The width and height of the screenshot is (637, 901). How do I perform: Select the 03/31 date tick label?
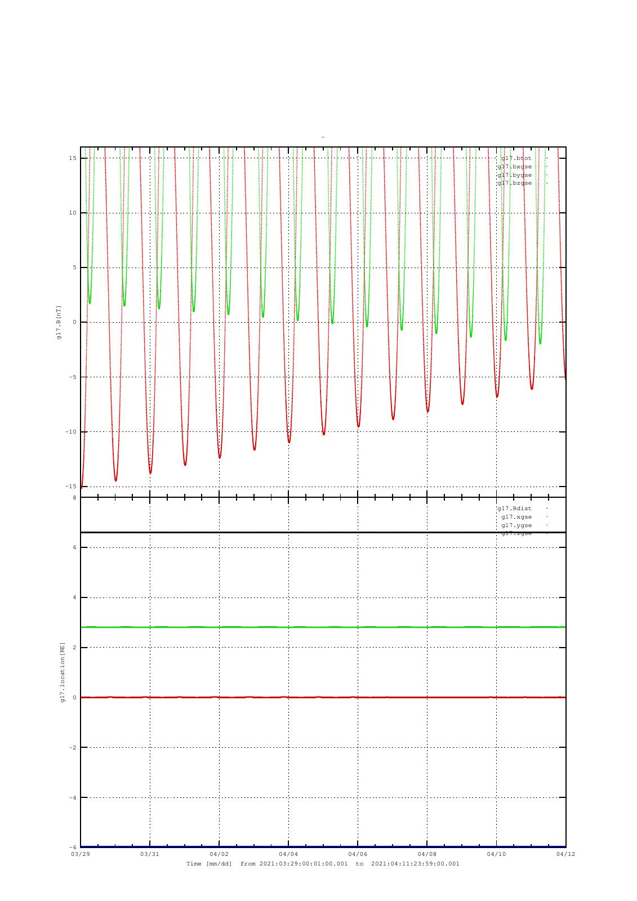point(150,854)
